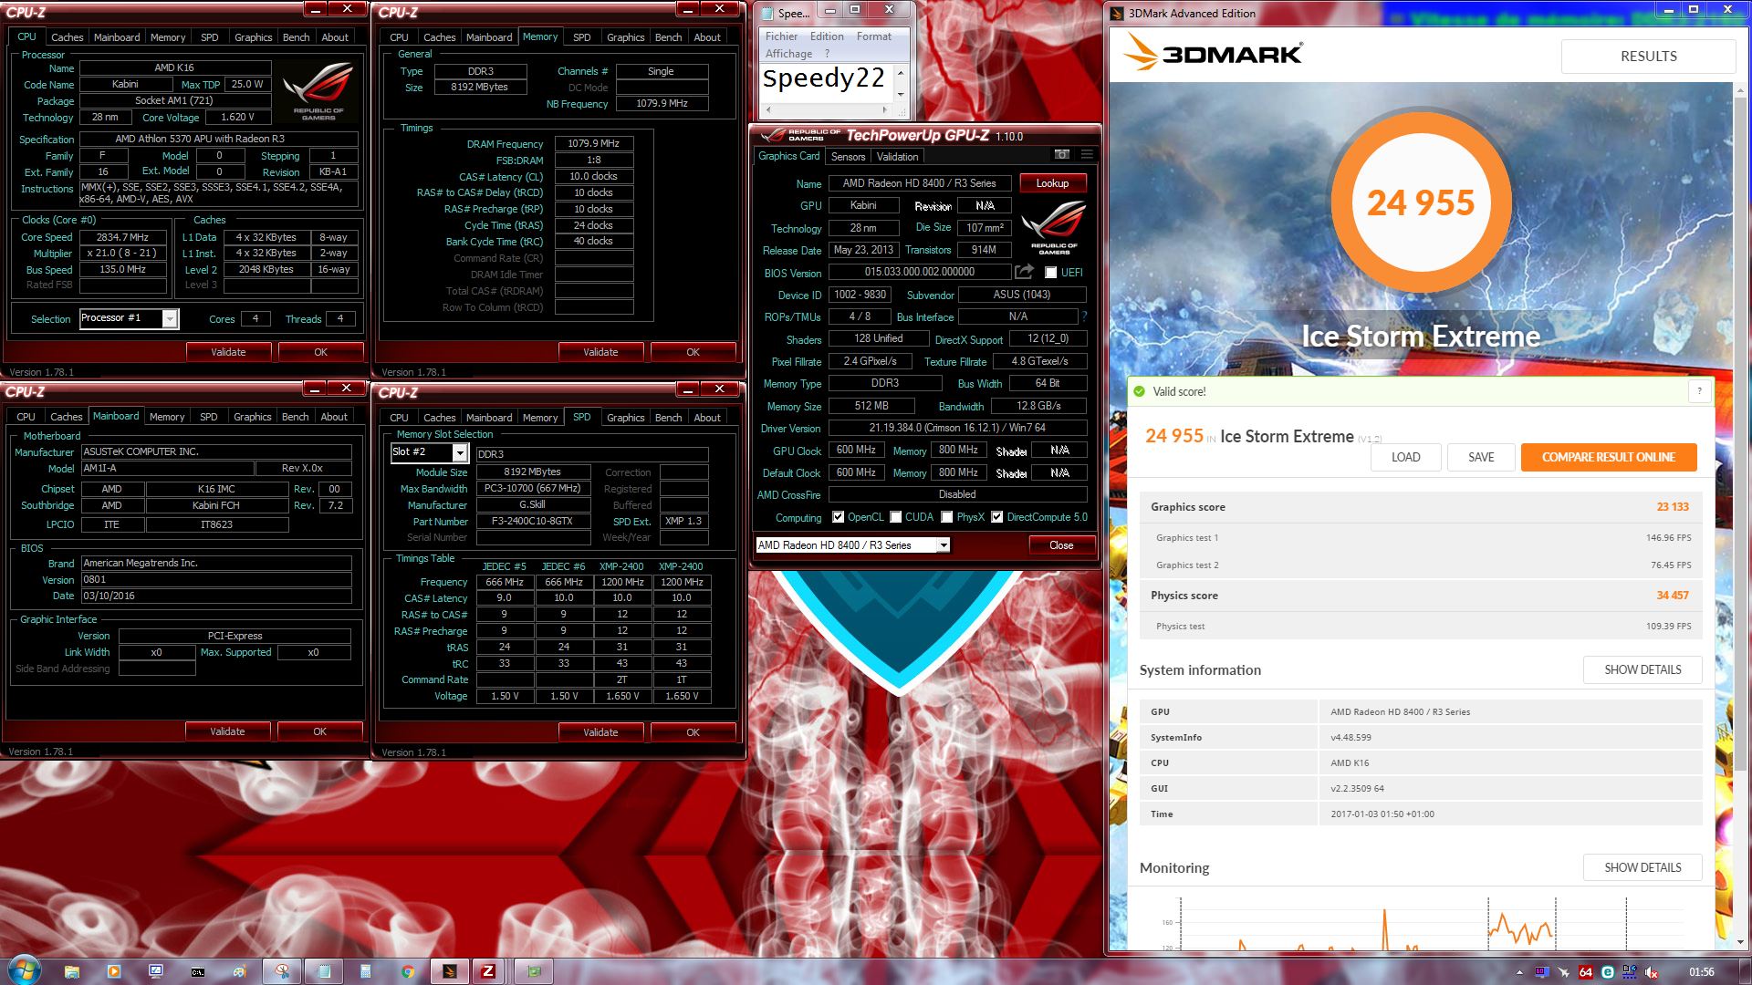Open the Command Prompt taskbar icon

pos(198,972)
